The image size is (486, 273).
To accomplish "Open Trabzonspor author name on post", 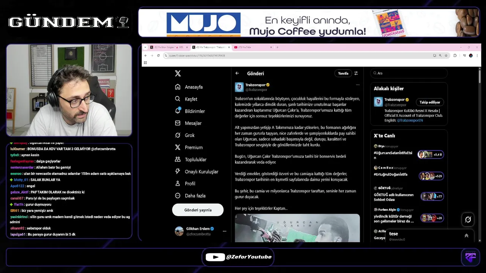I will [256, 85].
